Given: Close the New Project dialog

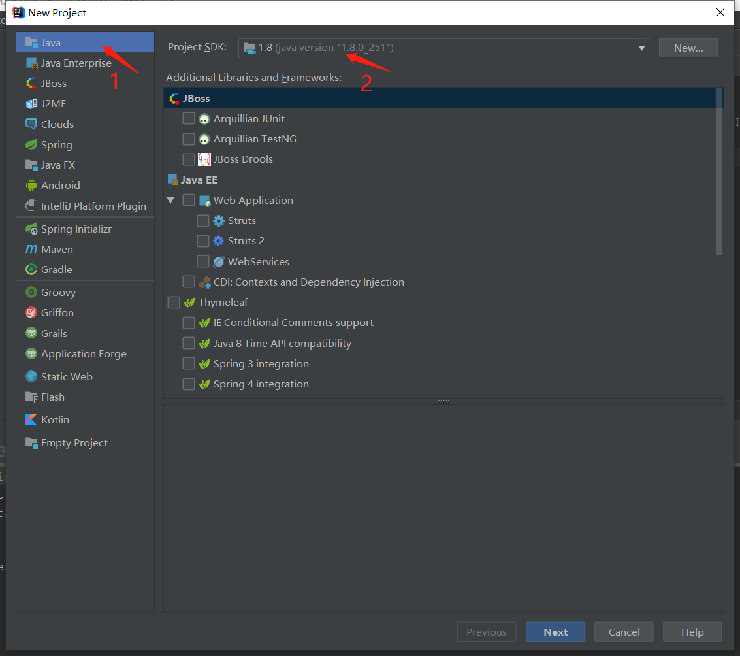Looking at the screenshot, I should pos(720,13).
